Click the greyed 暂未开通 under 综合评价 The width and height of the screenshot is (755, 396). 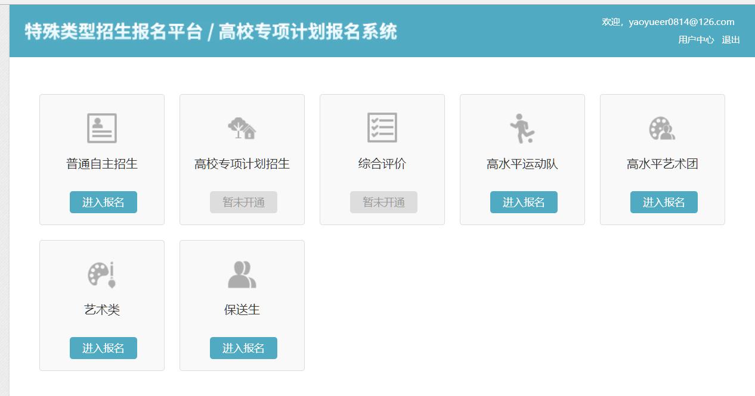(383, 202)
